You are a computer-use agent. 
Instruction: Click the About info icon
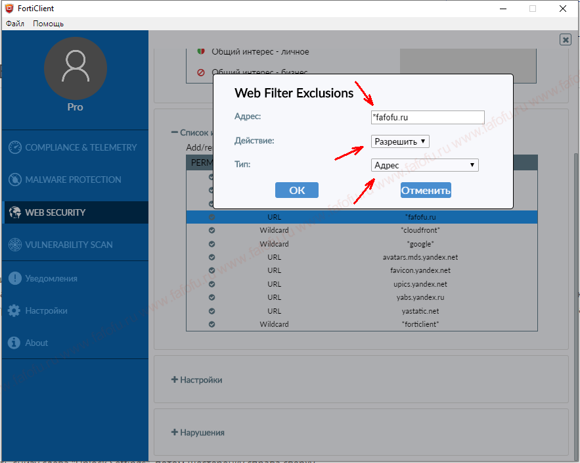pyautogui.click(x=14, y=343)
